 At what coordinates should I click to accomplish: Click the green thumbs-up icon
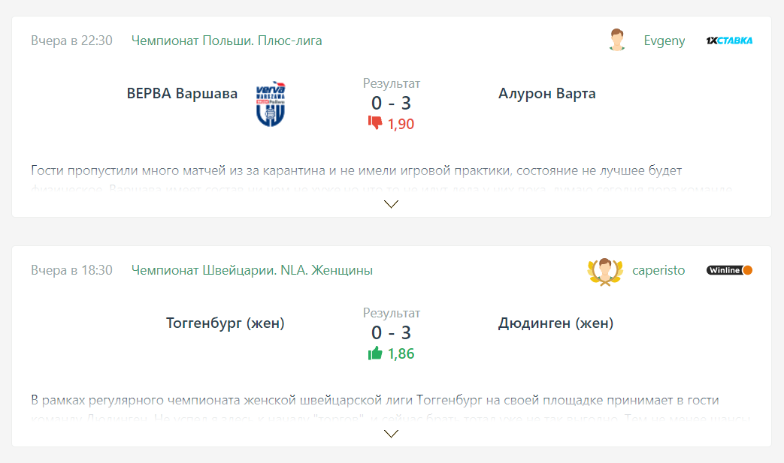[375, 353]
